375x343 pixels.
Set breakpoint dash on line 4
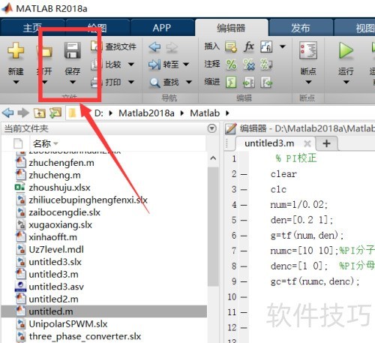point(244,205)
